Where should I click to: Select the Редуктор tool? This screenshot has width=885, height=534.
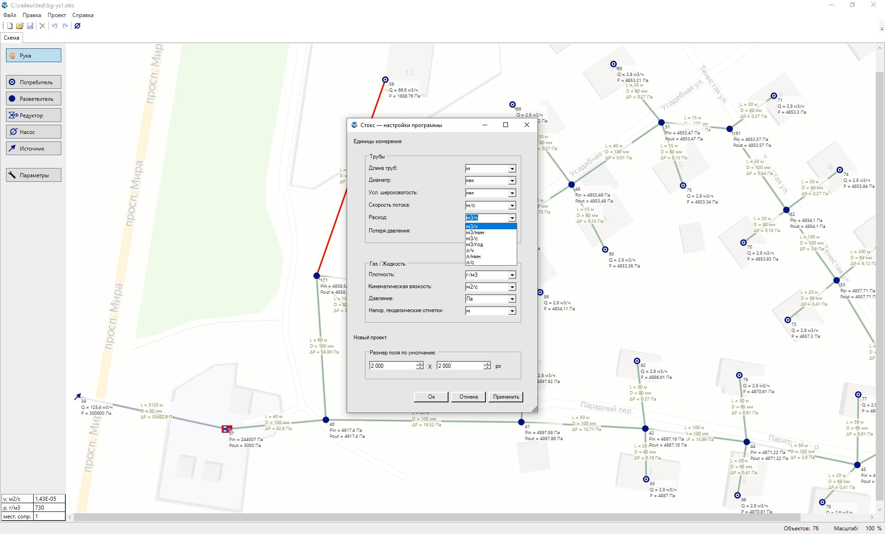pyautogui.click(x=34, y=116)
